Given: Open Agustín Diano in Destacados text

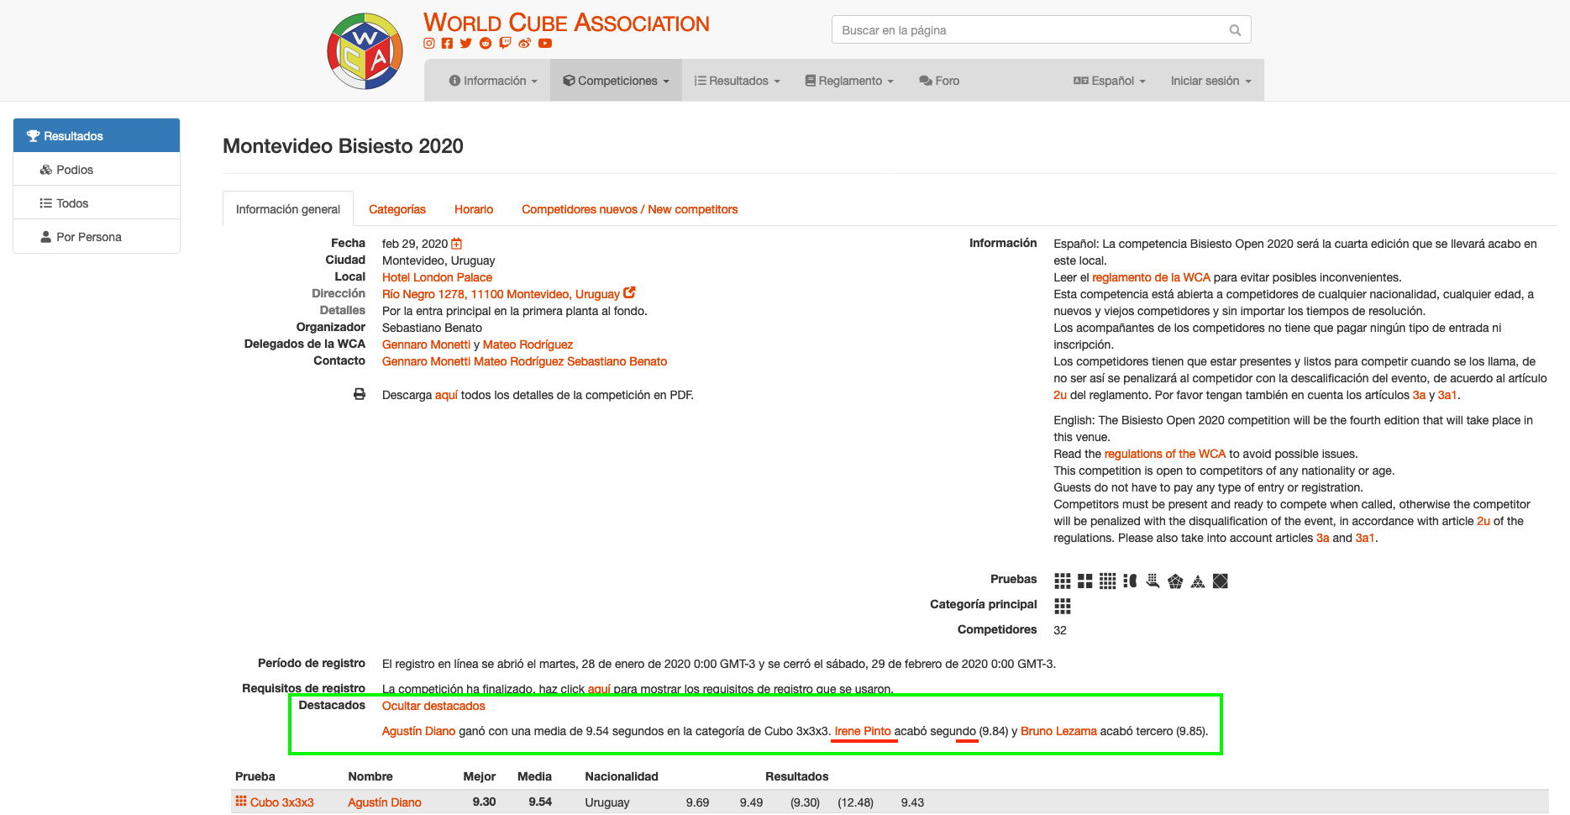Looking at the screenshot, I should (418, 731).
